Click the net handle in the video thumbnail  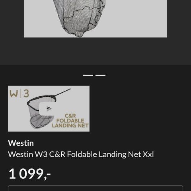[63, 92]
